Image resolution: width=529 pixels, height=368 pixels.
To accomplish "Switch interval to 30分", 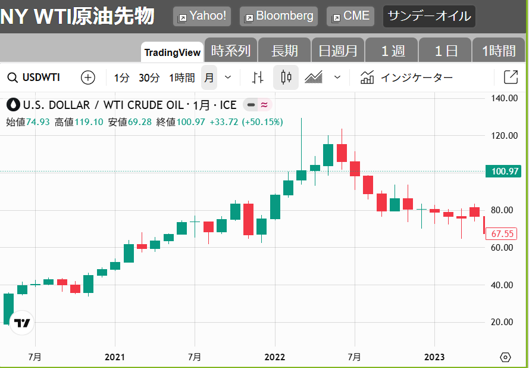I will (x=149, y=77).
